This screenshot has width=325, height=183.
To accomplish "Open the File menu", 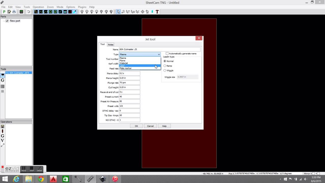I will (3, 7).
